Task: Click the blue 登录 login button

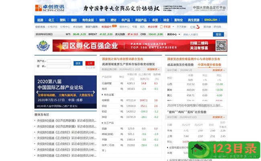Action: point(78,63)
